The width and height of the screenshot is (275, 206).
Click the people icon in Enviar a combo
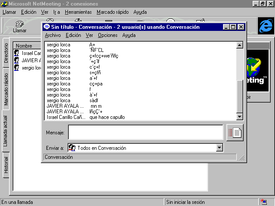[72, 148]
